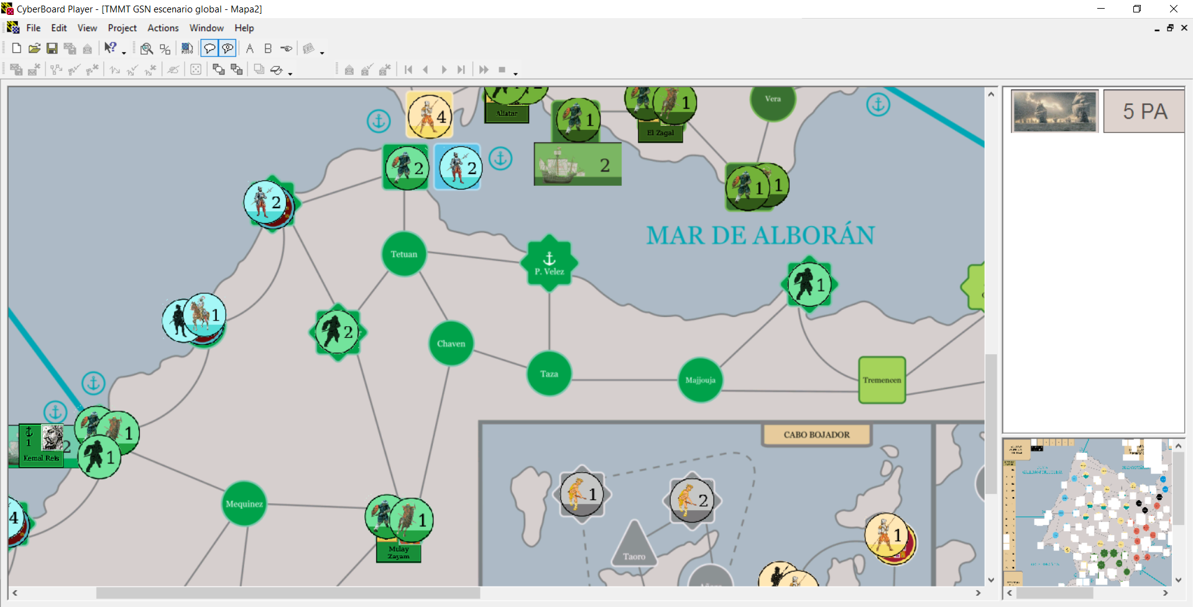Select the Tremencen square location

click(x=882, y=380)
